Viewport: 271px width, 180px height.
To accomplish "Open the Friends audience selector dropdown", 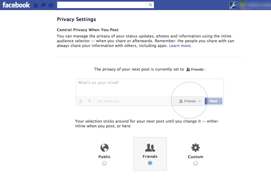I will 190,101.
